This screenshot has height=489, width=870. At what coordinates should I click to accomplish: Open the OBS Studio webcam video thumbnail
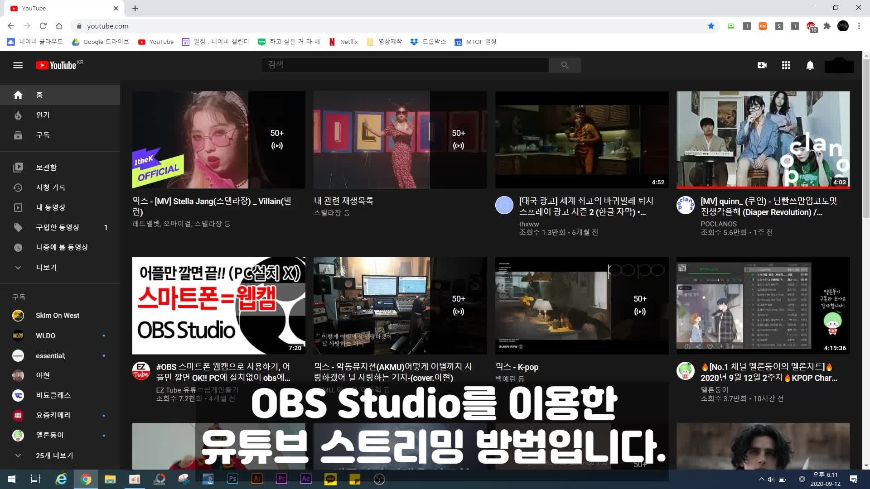[218, 306]
